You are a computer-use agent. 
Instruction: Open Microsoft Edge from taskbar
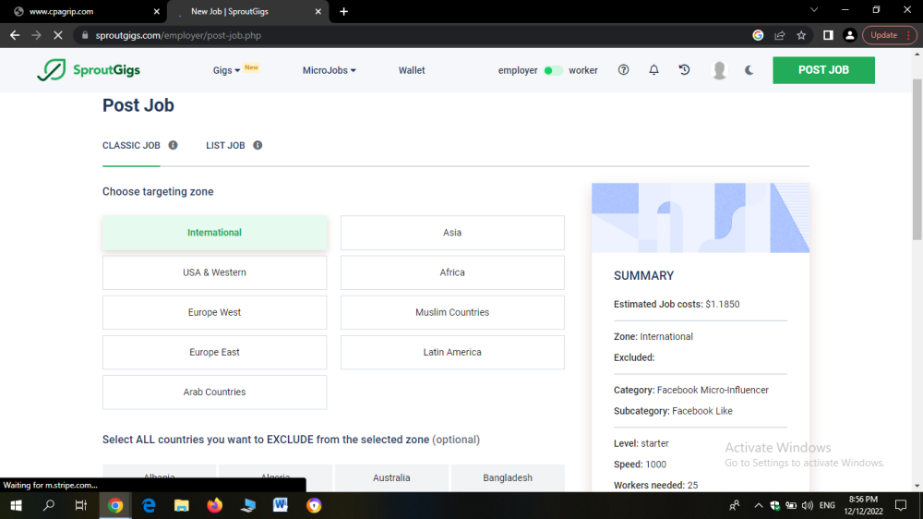click(149, 505)
